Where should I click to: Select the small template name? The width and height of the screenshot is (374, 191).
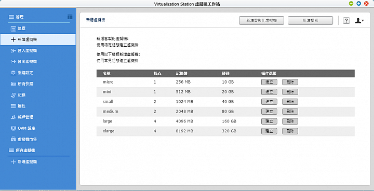pos(108,102)
